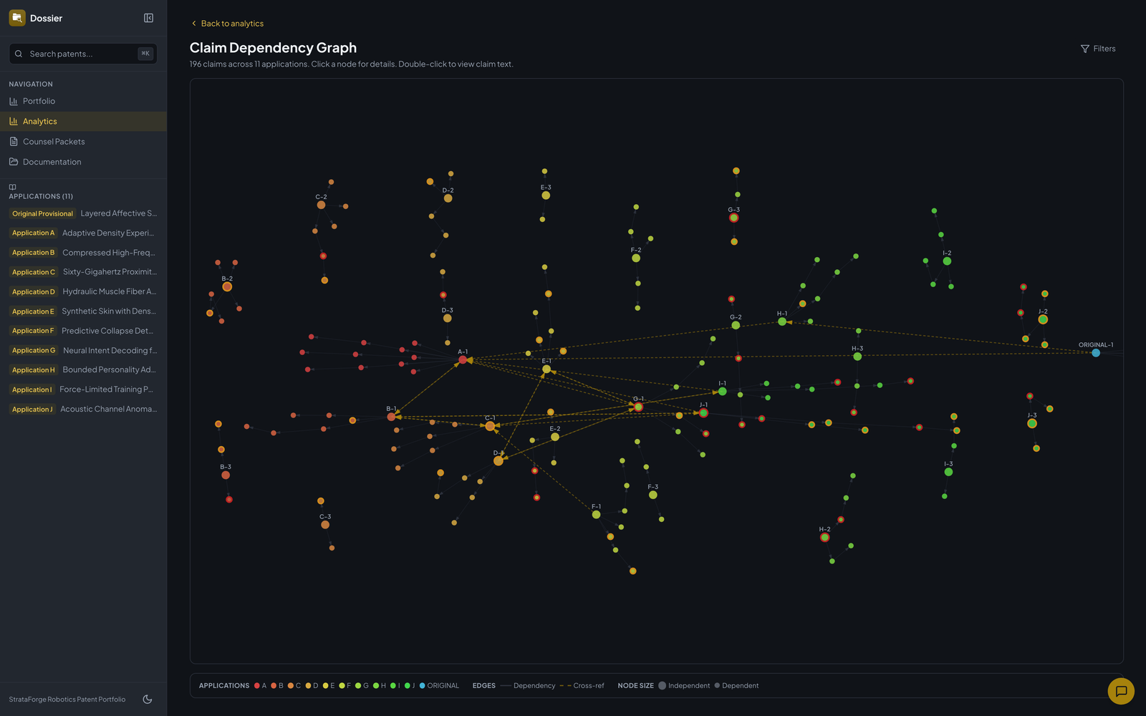Open Documentation navigation item

[83, 162]
